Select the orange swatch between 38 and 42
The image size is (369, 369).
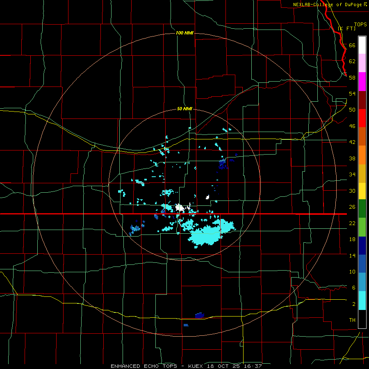point(362,155)
